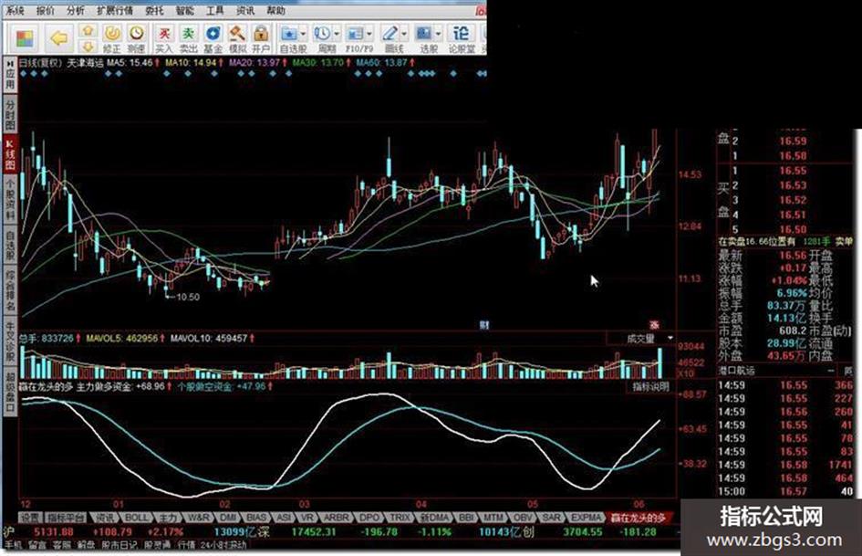862x556 pixels.
Task: Select the K线图 sidebar tab
Action: 10,154
